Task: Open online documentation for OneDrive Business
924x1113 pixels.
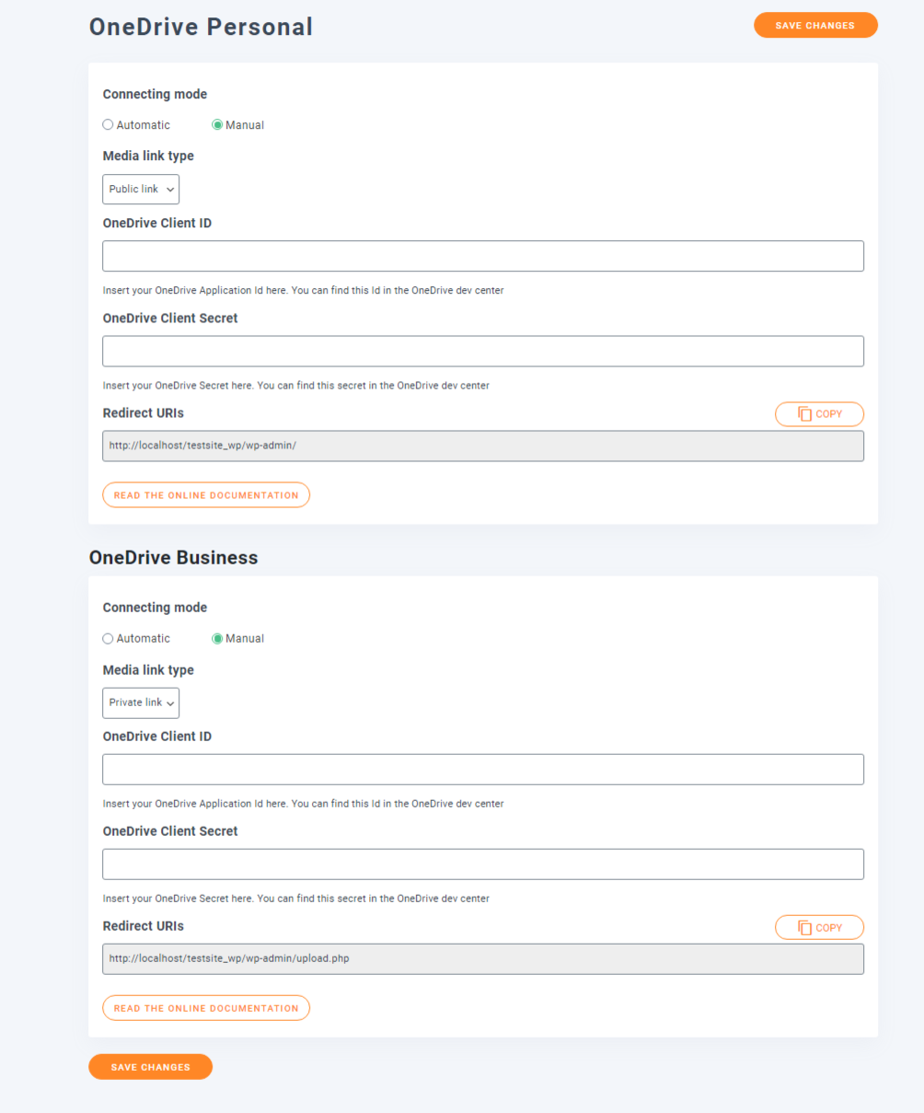Action: (x=206, y=1008)
